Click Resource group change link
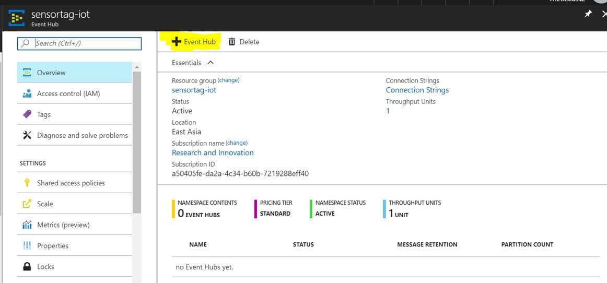Viewport: 607px width, 283px height. tap(228, 80)
